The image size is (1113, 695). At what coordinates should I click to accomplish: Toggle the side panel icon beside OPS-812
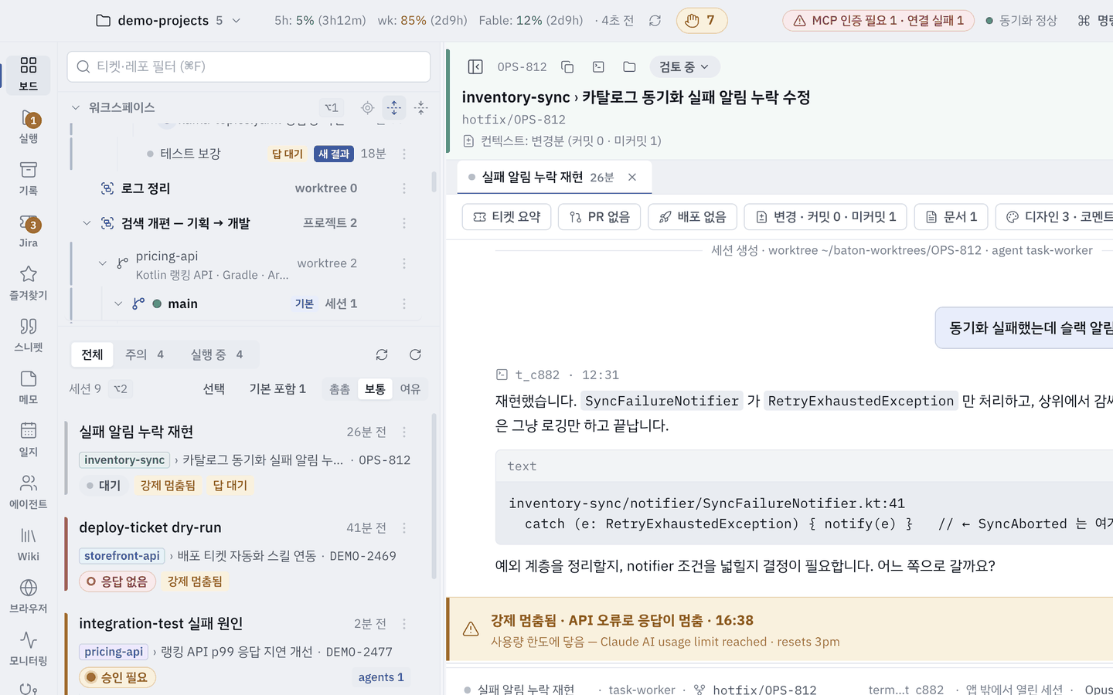coord(475,67)
